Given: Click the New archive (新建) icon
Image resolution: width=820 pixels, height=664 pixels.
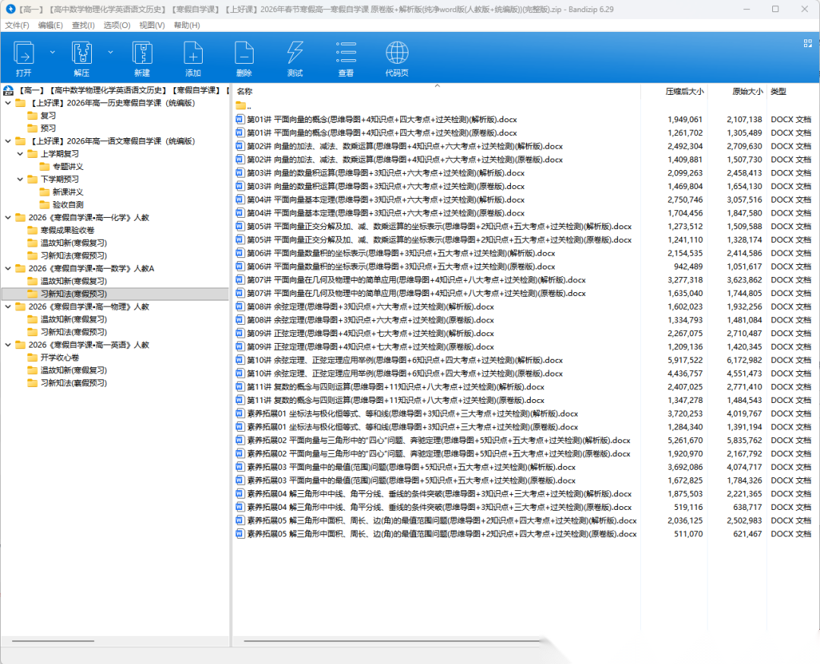Looking at the screenshot, I should tap(142, 54).
